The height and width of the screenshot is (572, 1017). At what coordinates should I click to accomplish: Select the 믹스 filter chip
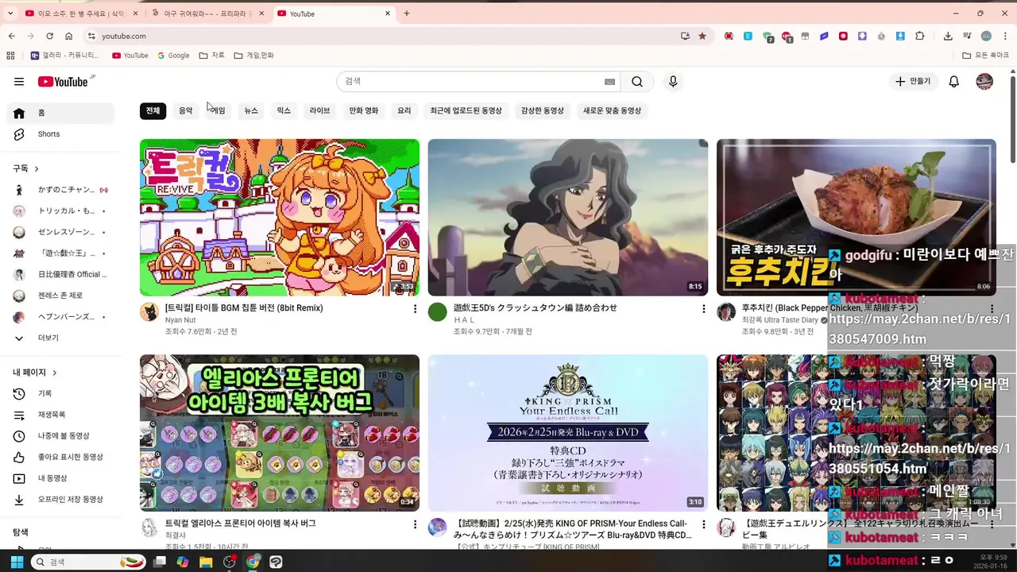pyautogui.click(x=284, y=111)
